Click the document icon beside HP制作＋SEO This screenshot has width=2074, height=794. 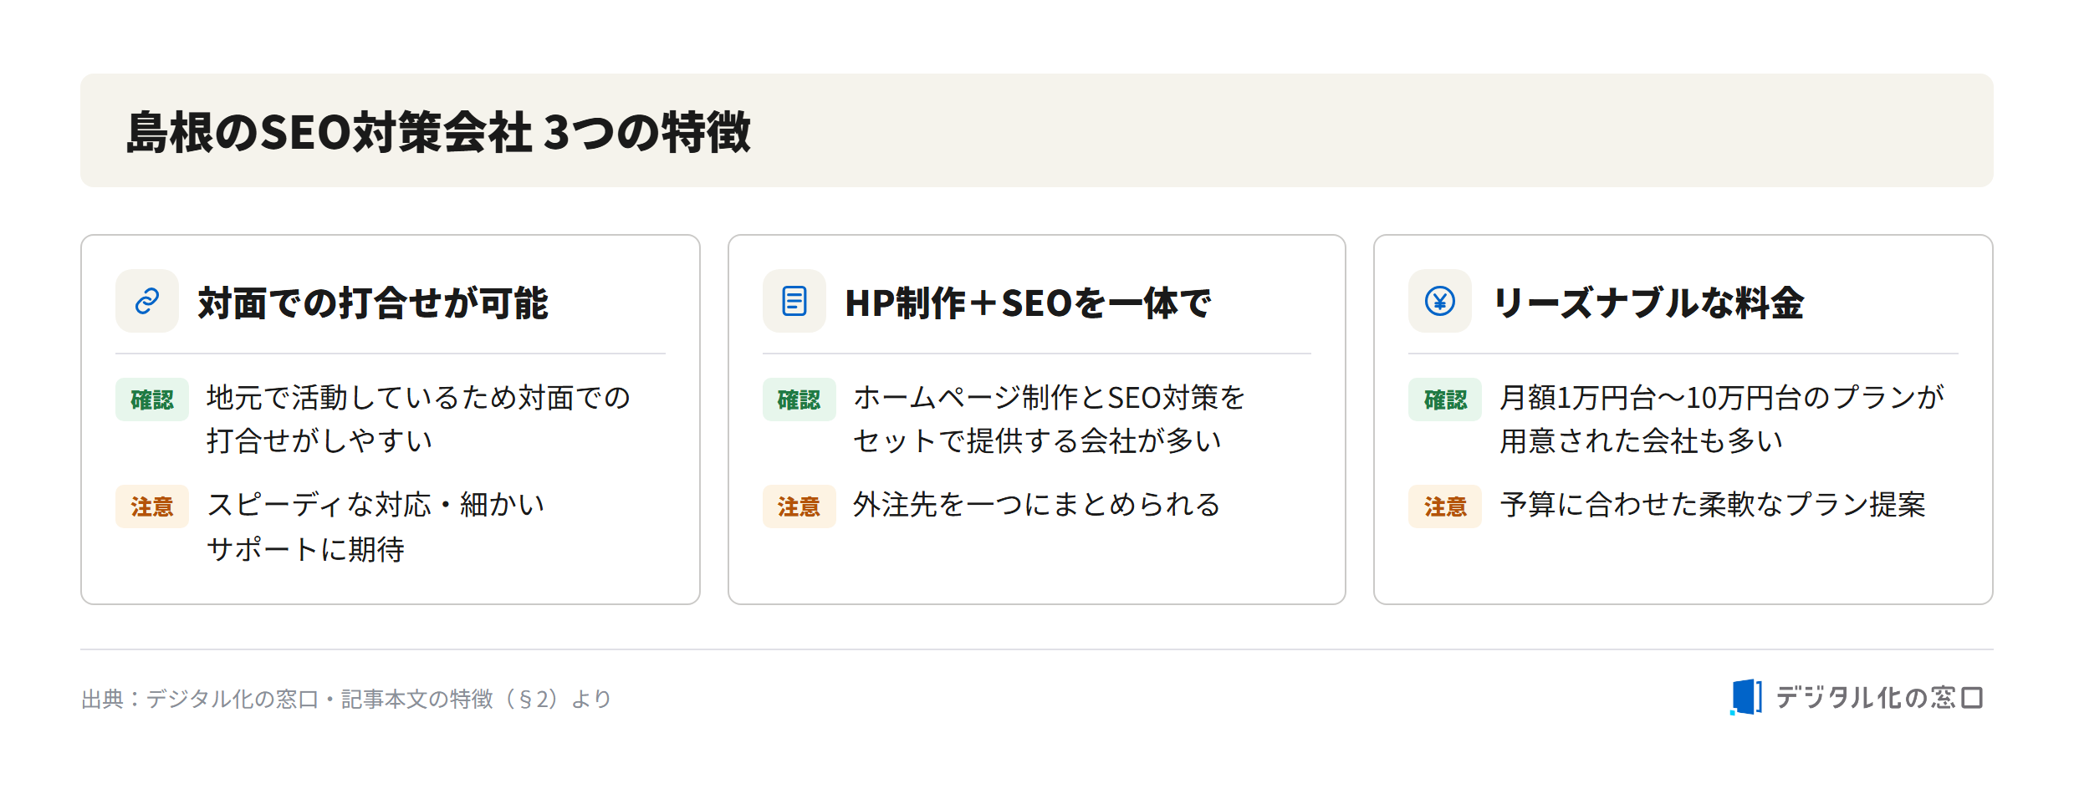[x=794, y=301]
